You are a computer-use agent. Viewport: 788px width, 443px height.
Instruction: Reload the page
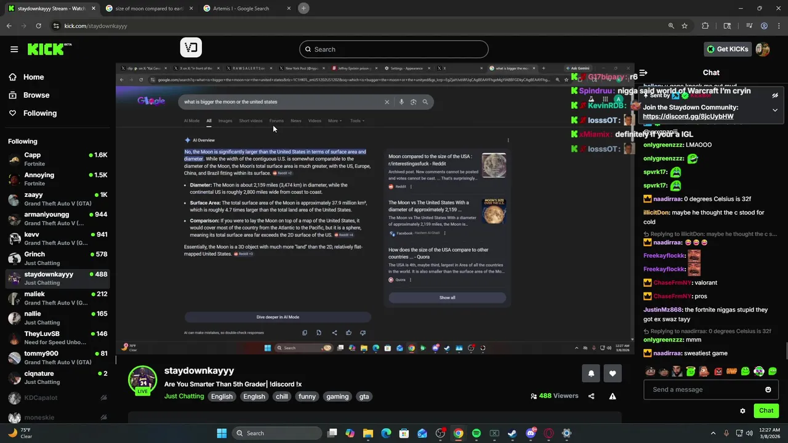pos(38,26)
